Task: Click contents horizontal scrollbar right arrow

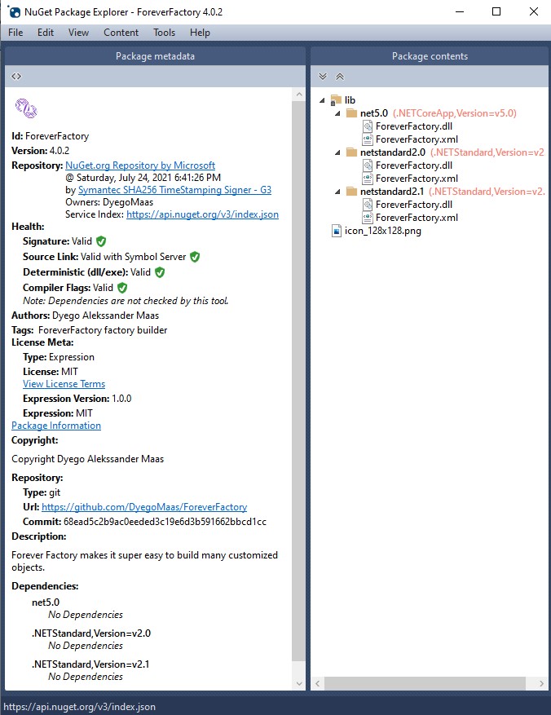Action: (541, 683)
